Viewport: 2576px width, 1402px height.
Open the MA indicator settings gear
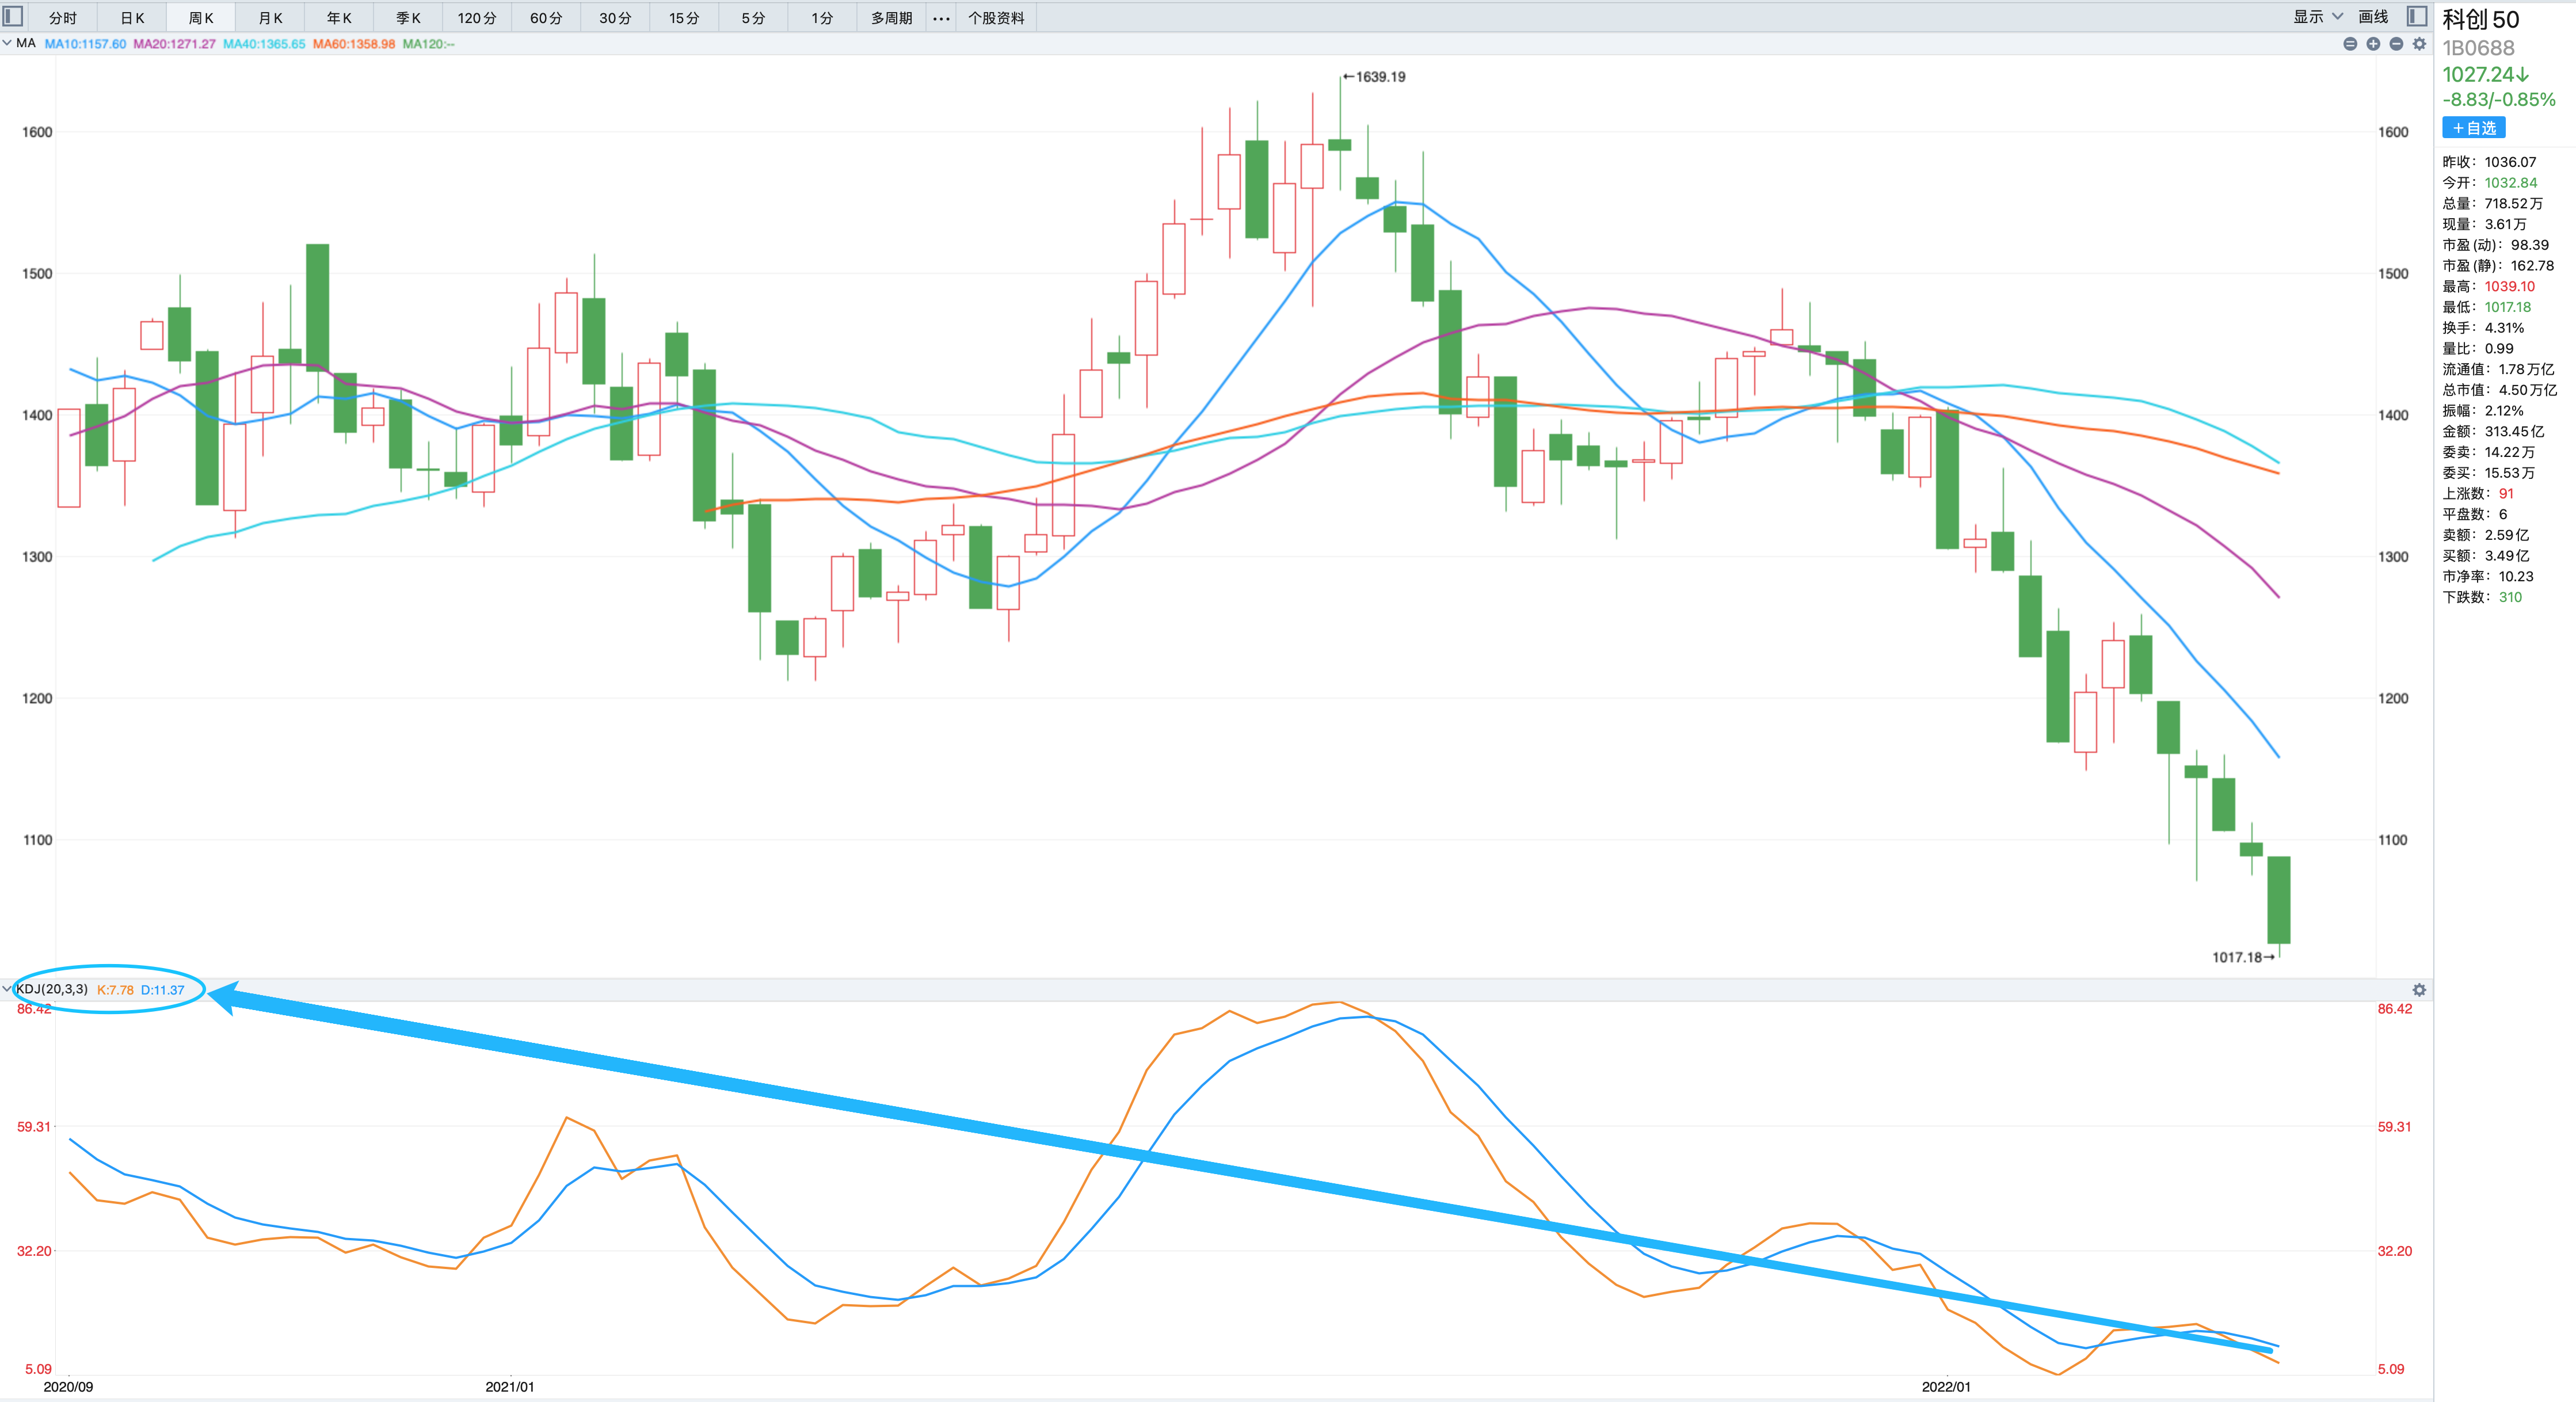(2419, 44)
